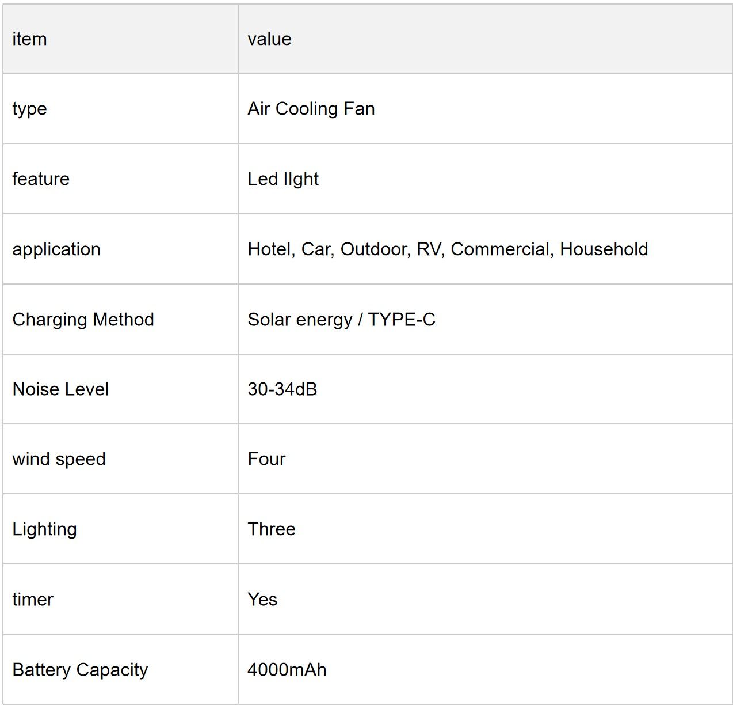Click the 'value' header cell
This screenshot has width=733, height=705.
tap(486, 39)
